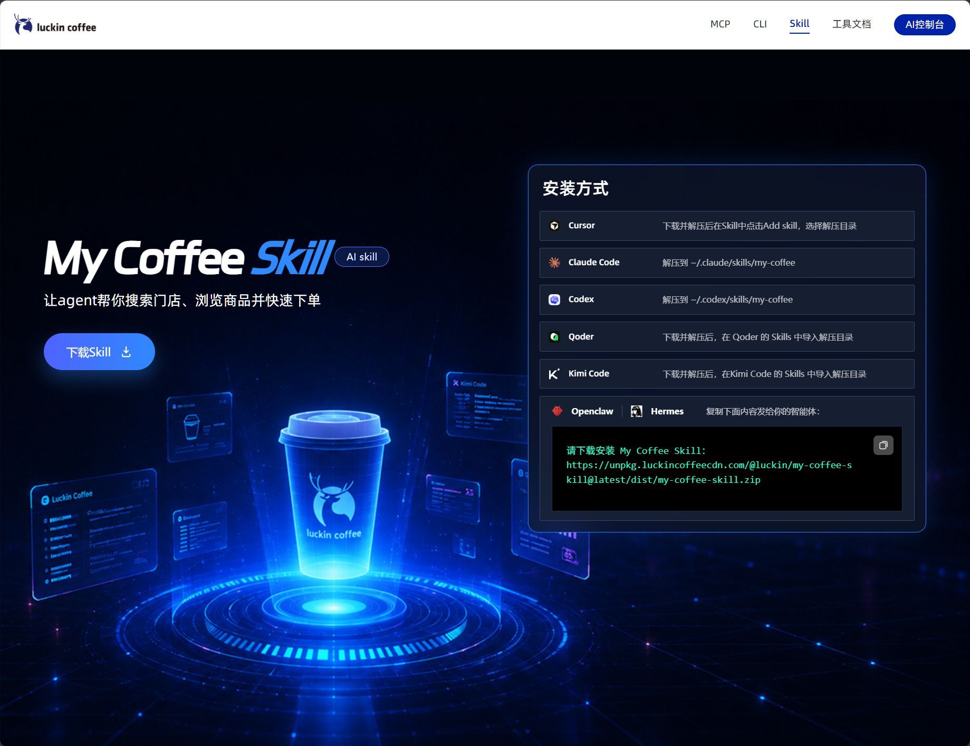Select the Claude Code label

point(594,262)
